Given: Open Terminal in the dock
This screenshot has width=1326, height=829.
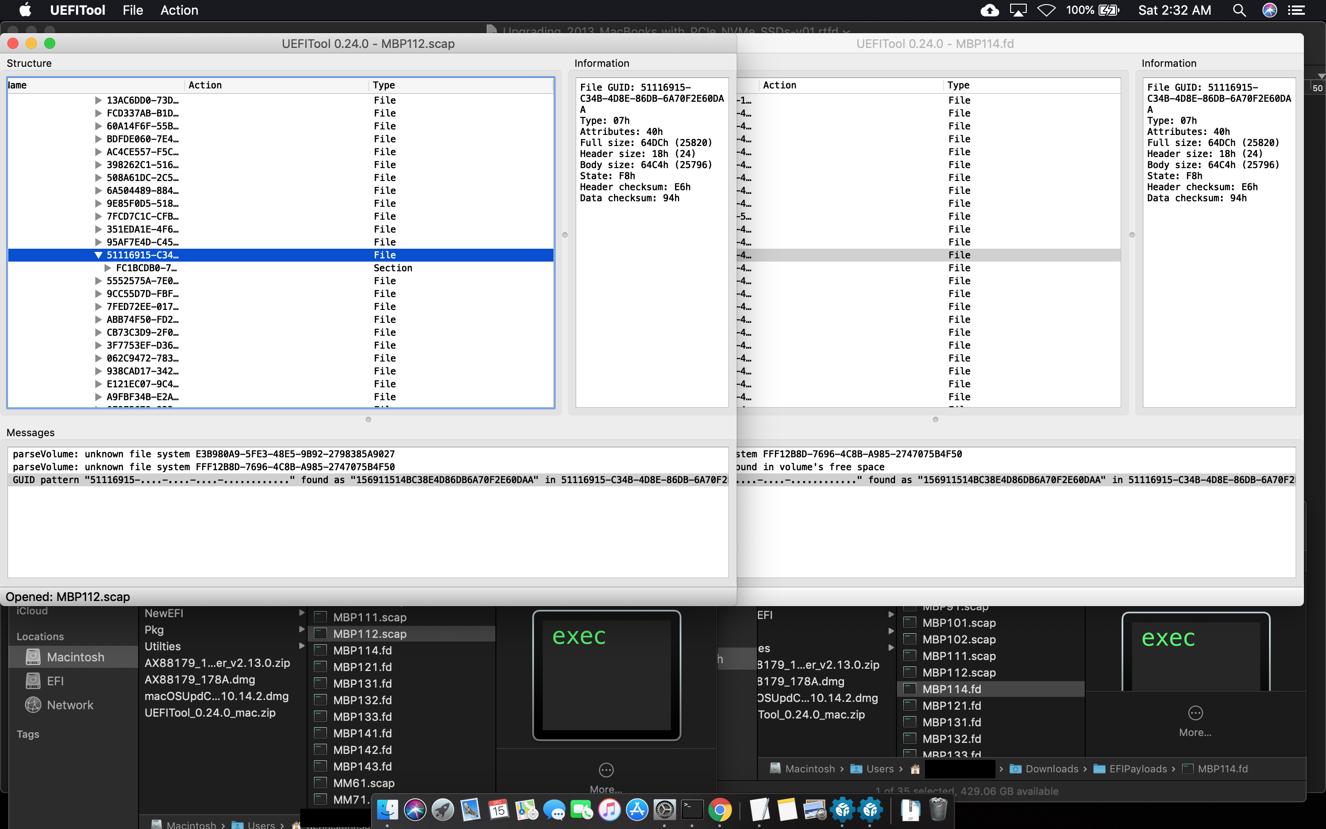Looking at the screenshot, I should [692, 809].
